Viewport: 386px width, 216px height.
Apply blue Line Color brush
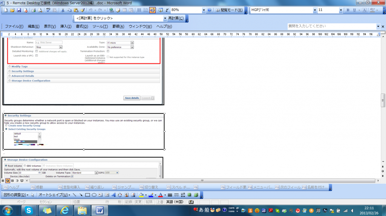click(x=151, y=195)
